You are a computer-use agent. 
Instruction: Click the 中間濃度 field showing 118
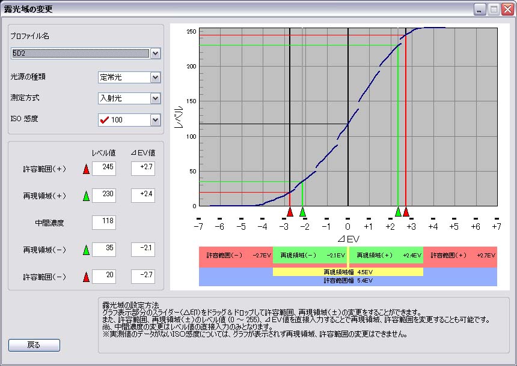point(104,223)
